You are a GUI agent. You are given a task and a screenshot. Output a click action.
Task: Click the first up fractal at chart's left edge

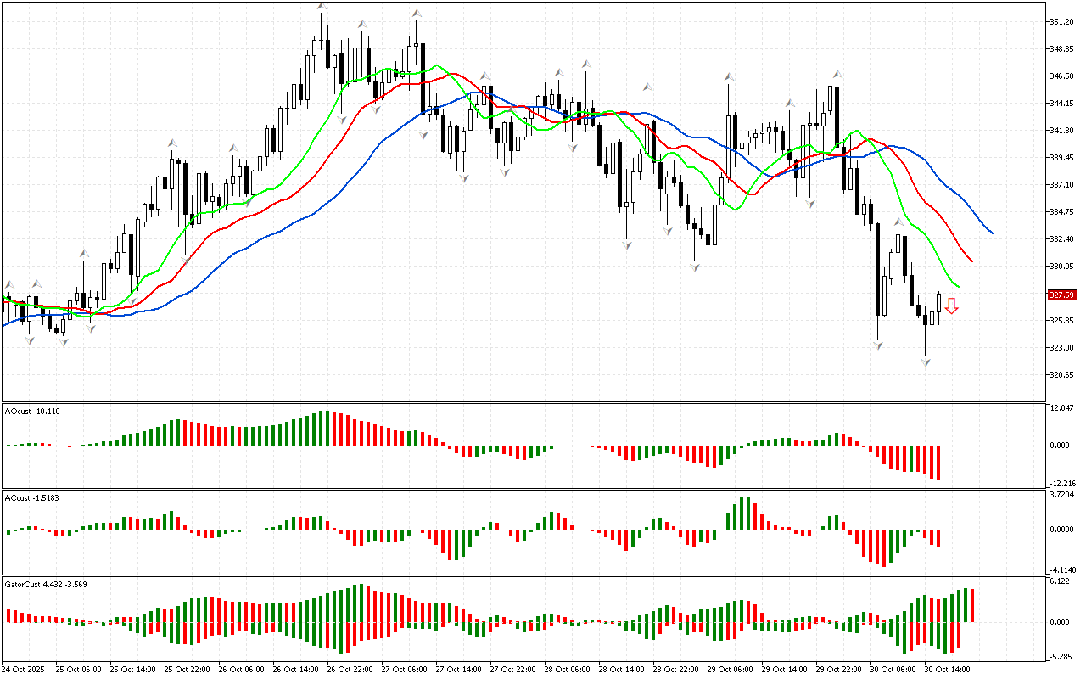9,285
